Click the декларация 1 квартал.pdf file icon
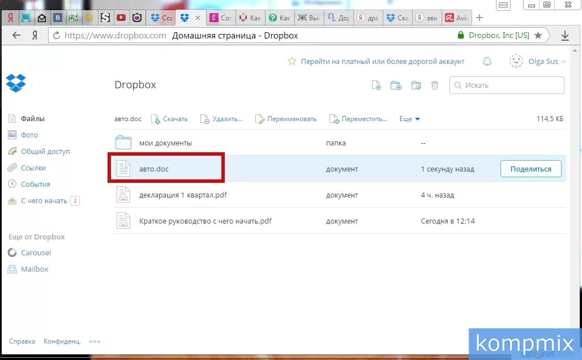Screen dimensions: 582x360 [x=123, y=195]
